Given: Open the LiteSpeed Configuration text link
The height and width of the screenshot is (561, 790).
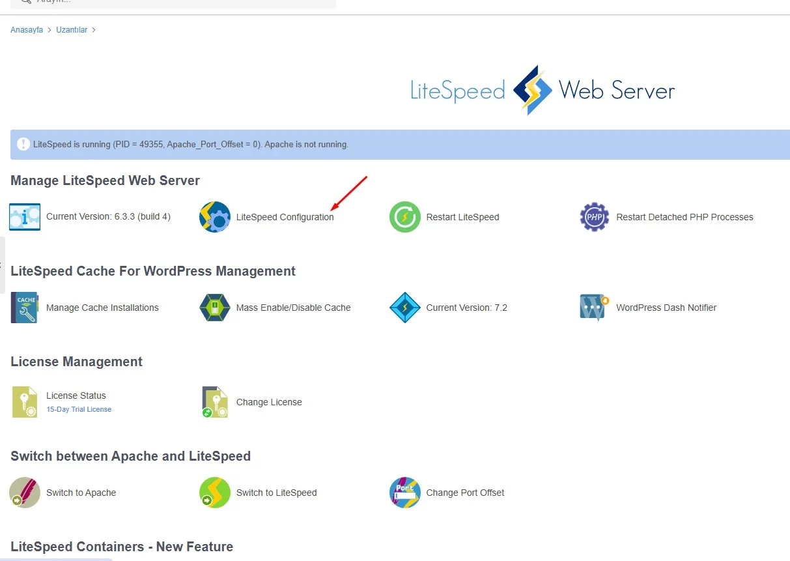Looking at the screenshot, I should [285, 217].
